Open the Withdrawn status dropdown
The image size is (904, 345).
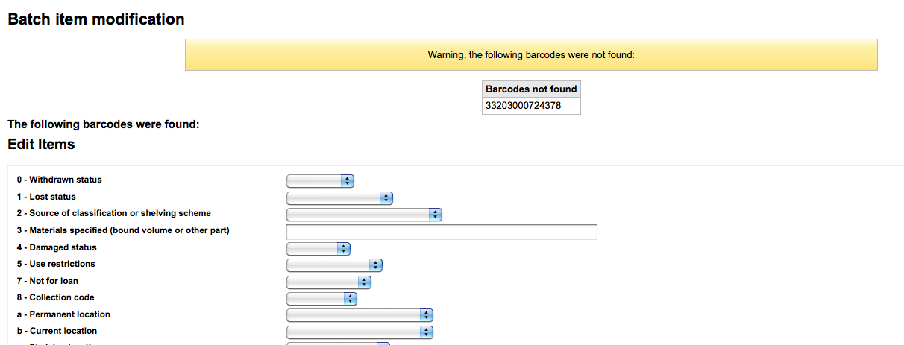pos(320,180)
